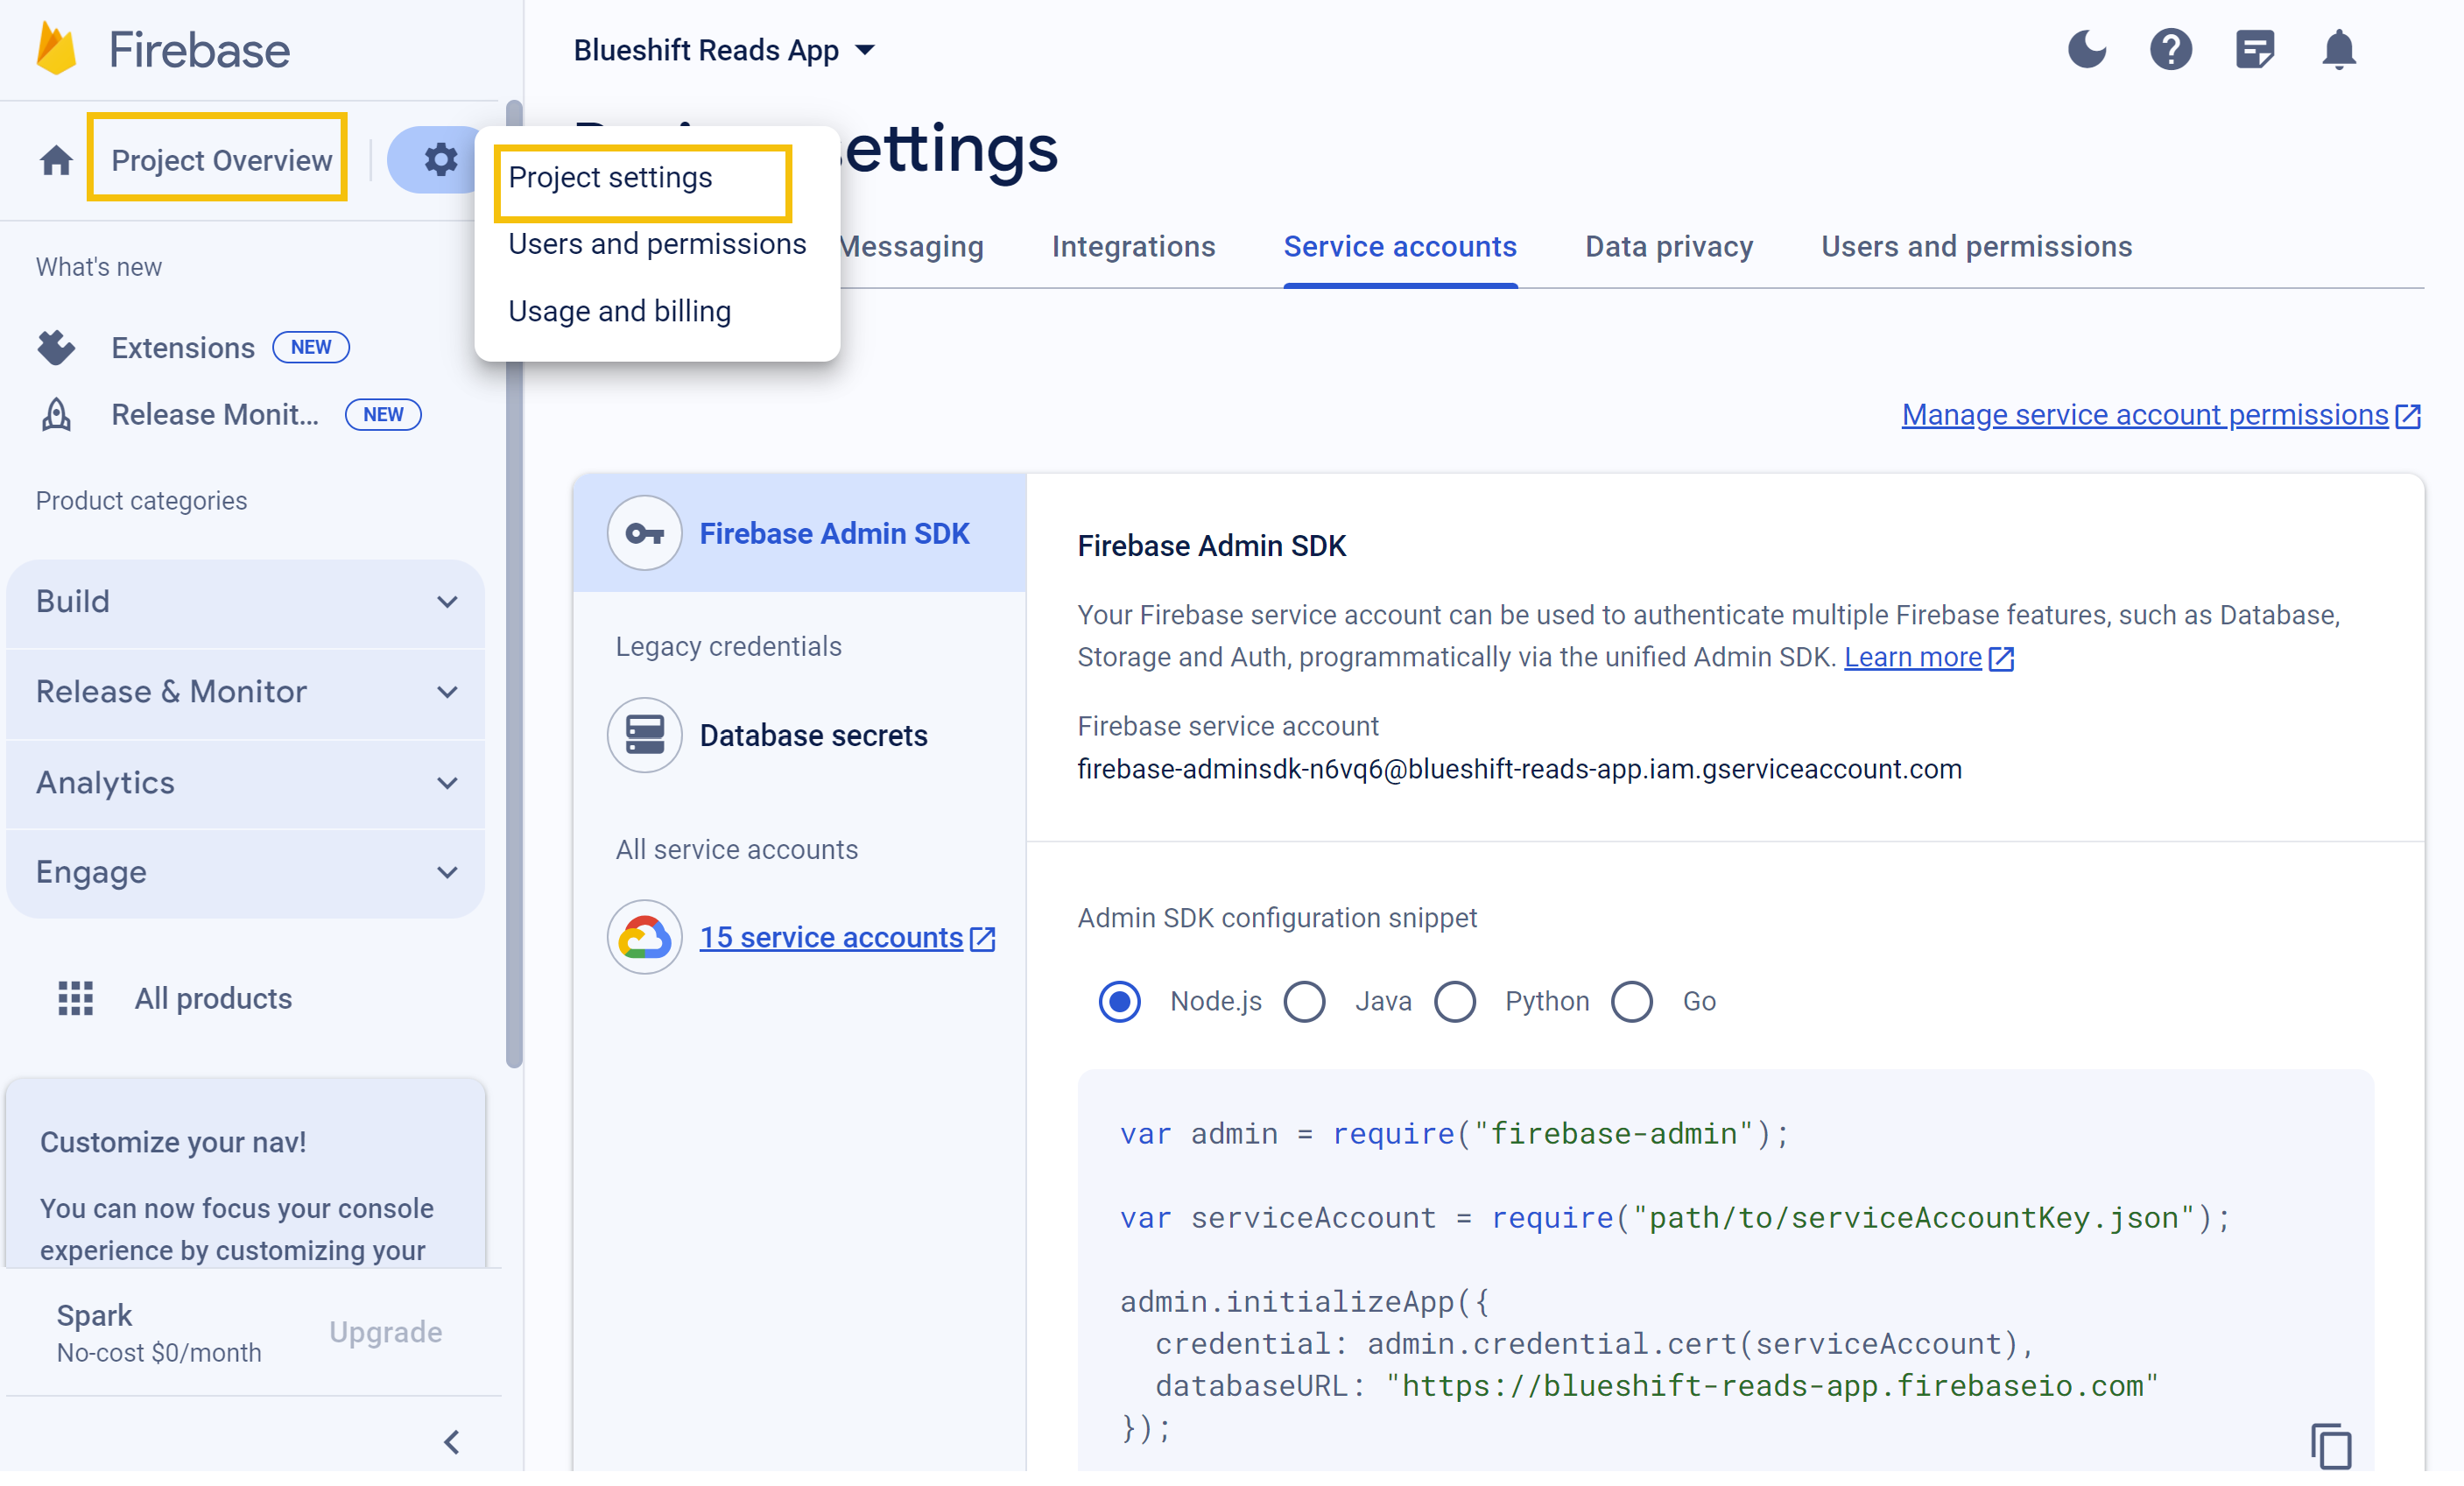
Task: Click the Spark plan label
Action: click(94, 1315)
